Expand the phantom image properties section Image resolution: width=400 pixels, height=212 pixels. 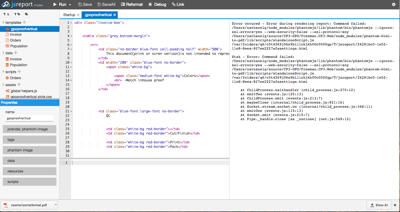[29, 150]
